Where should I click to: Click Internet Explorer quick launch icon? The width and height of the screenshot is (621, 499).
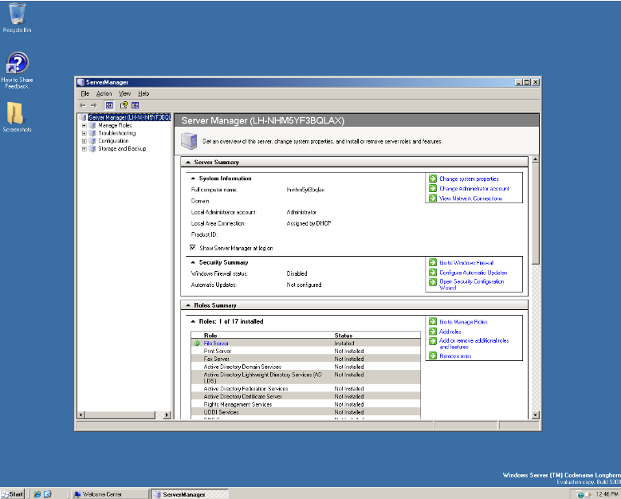(x=37, y=494)
